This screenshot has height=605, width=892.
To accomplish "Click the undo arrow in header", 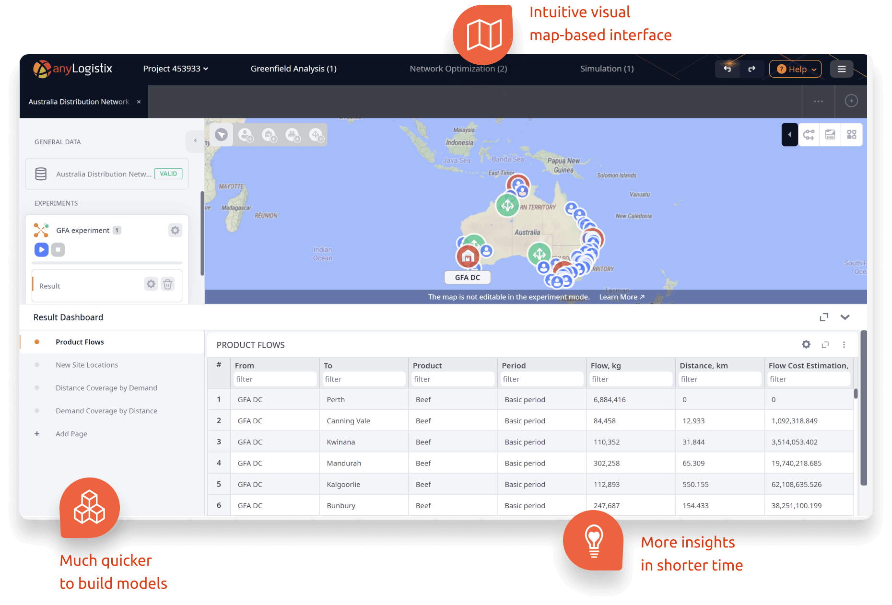I will pyautogui.click(x=727, y=69).
